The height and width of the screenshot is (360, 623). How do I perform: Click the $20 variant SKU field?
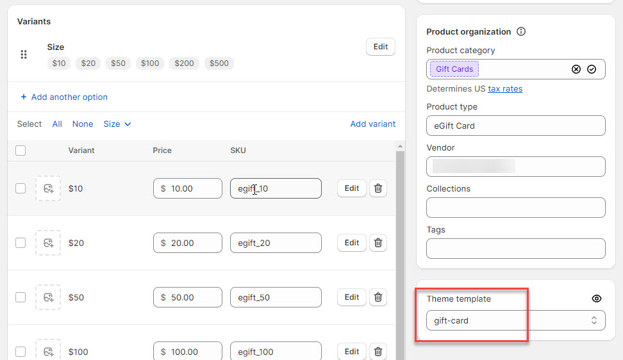pos(276,243)
